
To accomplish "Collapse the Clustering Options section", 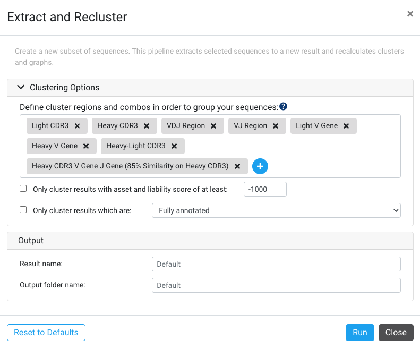I will click(21, 87).
